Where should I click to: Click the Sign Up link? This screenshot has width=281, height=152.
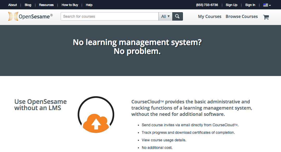(x=231, y=5)
